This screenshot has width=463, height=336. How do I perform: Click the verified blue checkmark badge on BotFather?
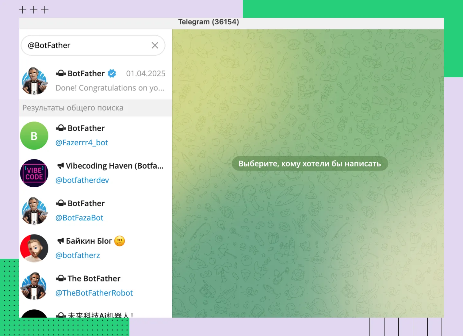tap(112, 73)
